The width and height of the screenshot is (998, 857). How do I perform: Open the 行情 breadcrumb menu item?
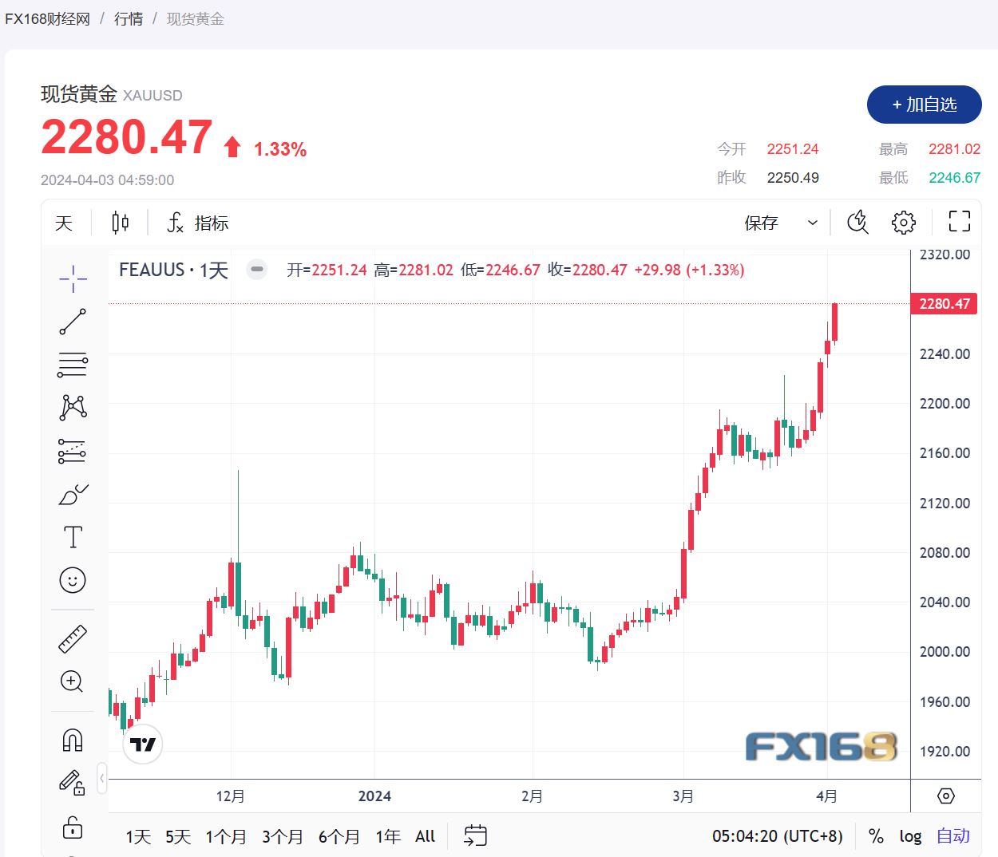(x=129, y=18)
